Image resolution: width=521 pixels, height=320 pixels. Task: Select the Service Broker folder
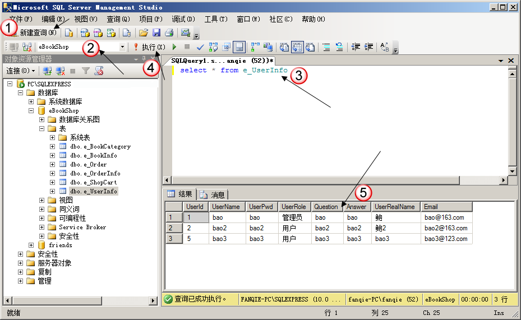82,227
